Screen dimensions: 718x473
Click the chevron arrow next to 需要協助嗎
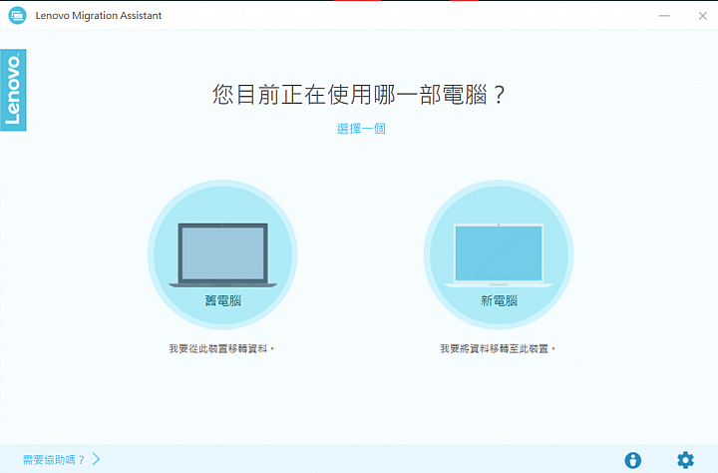tap(96, 459)
